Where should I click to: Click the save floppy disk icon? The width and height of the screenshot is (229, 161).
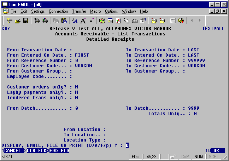(25, 21)
